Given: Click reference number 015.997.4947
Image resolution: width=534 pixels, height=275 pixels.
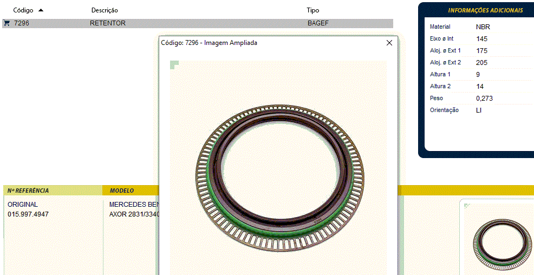Looking at the screenshot, I should pyautogui.click(x=28, y=214).
